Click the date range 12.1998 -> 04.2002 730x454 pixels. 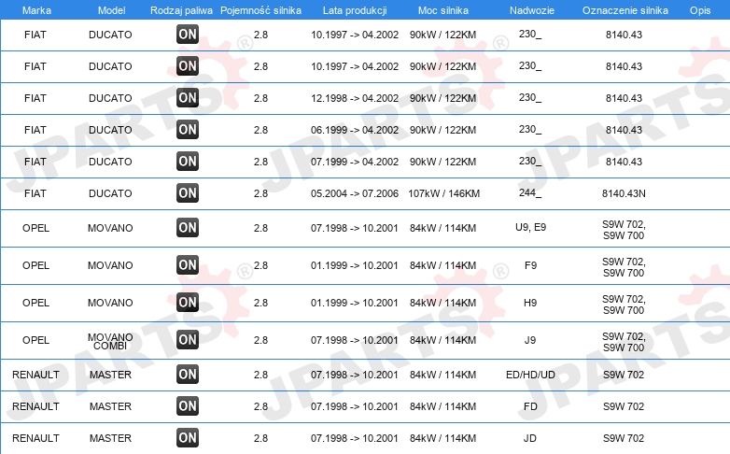pos(355,98)
